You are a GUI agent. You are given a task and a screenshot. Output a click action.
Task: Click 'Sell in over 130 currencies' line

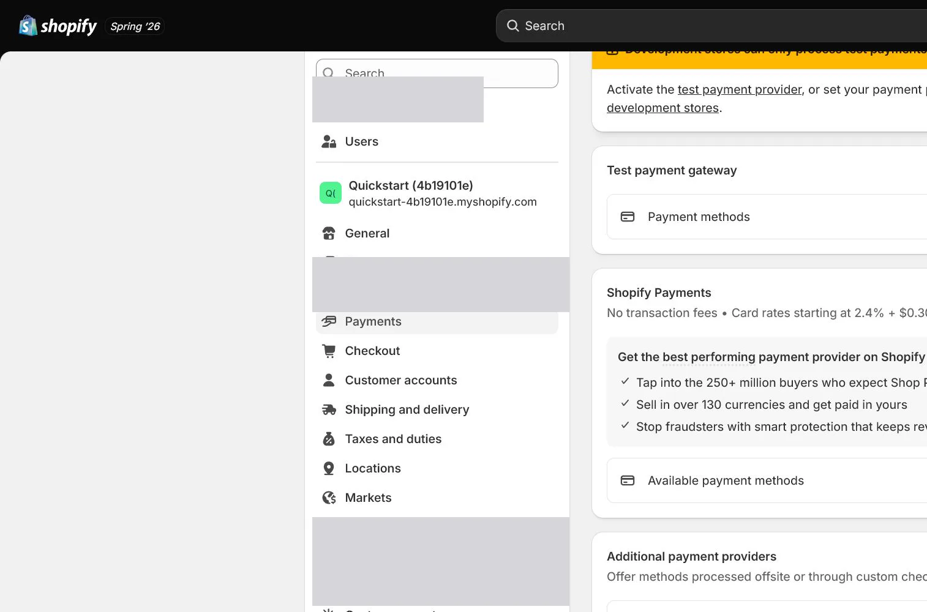coord(771,405)
